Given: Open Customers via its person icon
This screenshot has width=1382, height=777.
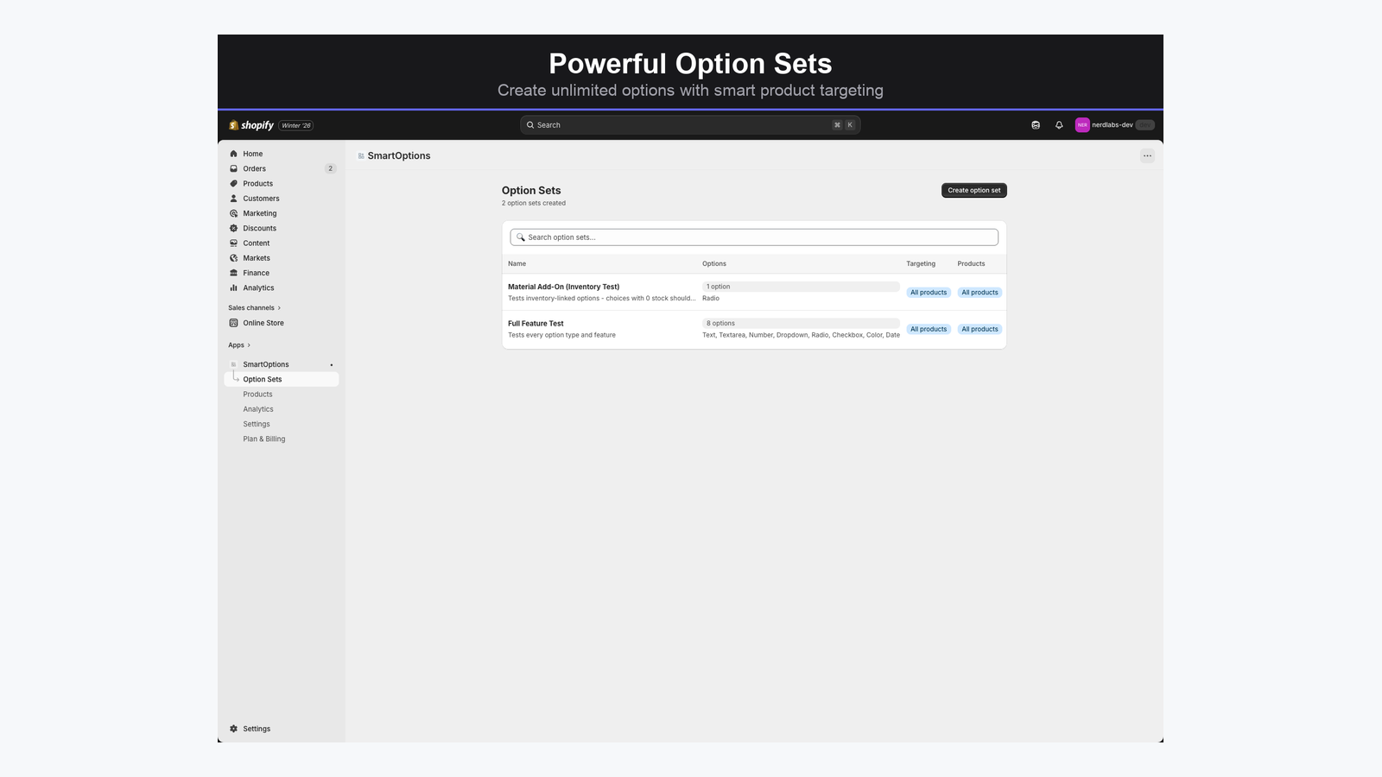Looking at the screenshot, I should point(233,198).
